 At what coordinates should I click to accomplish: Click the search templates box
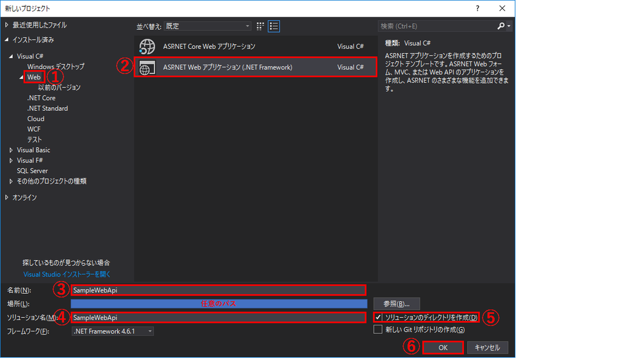point(438,26)
